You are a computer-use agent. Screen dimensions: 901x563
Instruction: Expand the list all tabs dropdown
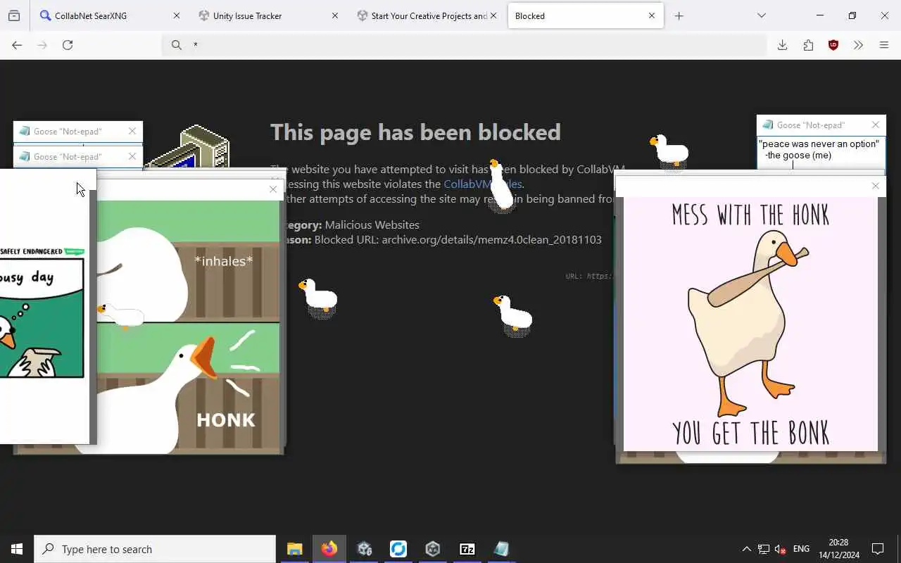pyautogui.click(x=762, y=15)
